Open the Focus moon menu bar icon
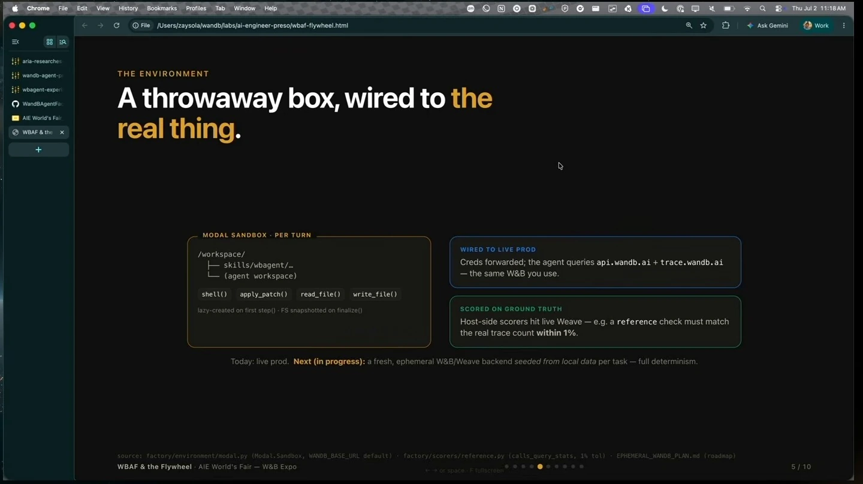The image size is (863, 484). click(665, 8)
